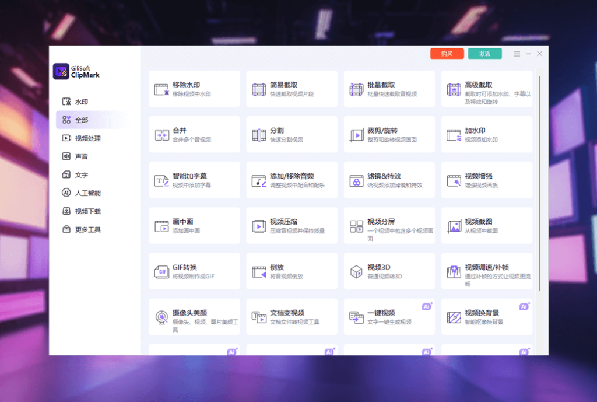Click the 增强视频画质 description text
597x402 pixels.
coord(481,185)
